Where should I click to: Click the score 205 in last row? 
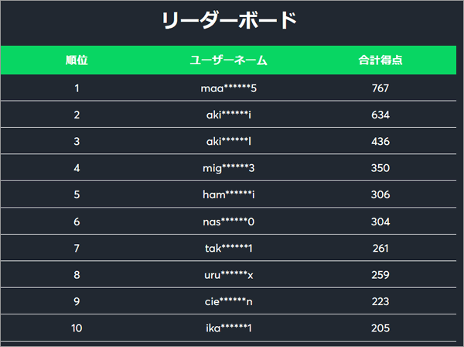pyautogui.click(x=380, y=328)
